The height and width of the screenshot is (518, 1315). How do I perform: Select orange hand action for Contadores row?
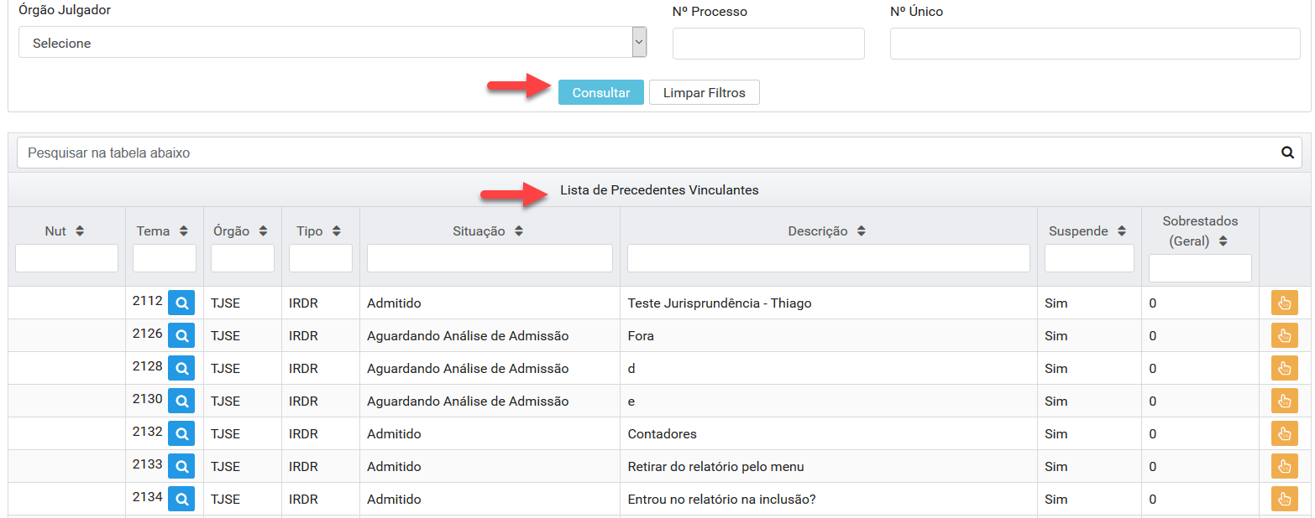(1284, 434)
